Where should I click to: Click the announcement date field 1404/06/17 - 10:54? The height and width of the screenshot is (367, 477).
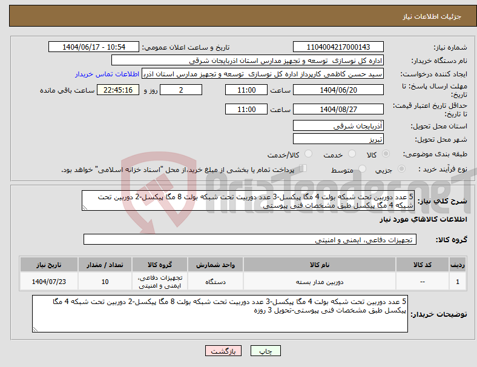click(94, 47)
